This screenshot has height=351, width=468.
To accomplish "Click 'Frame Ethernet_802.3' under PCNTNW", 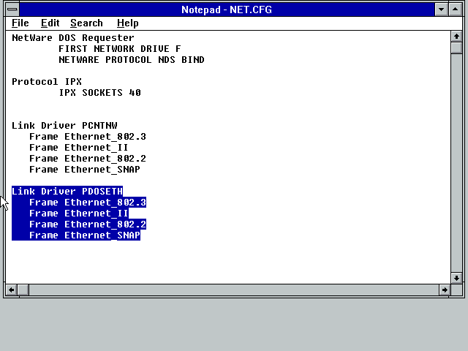I will click(88, 137).
